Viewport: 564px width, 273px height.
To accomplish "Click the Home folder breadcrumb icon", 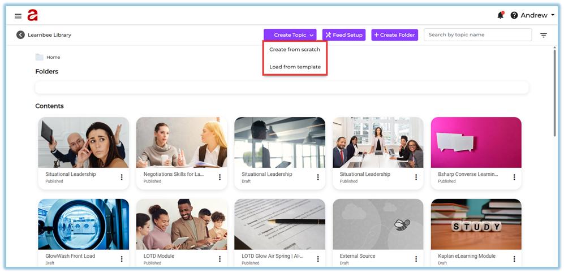I will coord(40,57).
